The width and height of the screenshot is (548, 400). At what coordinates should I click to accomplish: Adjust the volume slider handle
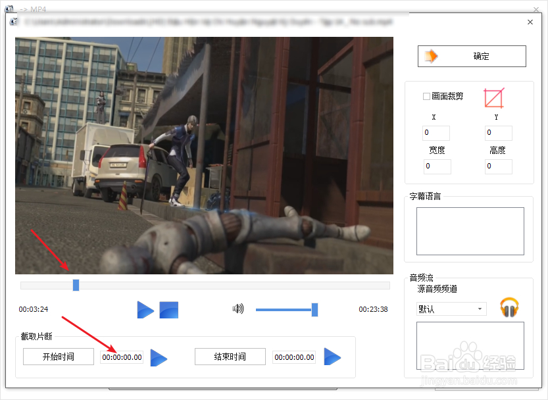point(314,310)
